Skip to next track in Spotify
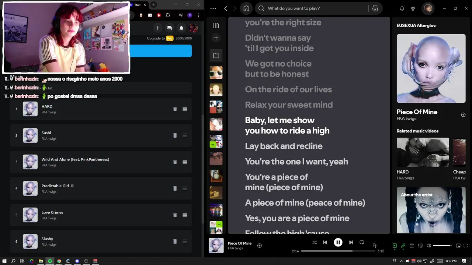 (351, 243)
